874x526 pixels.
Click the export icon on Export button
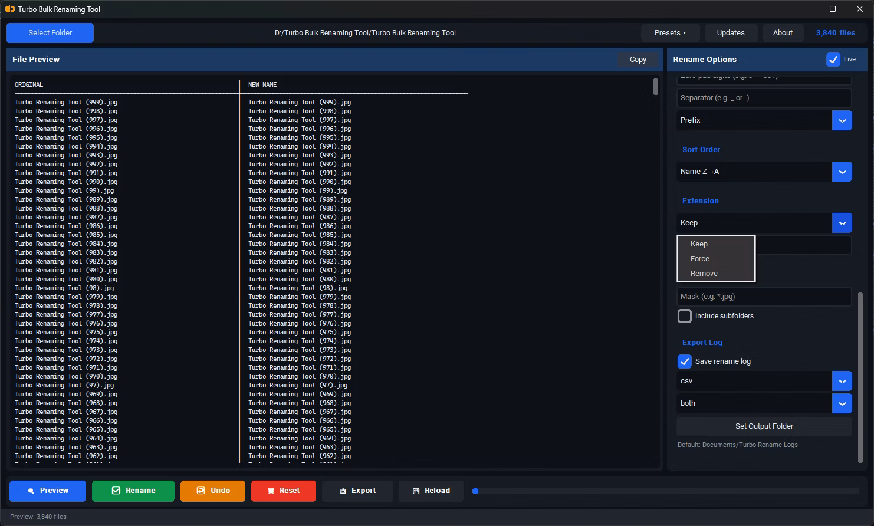(x=343, y=491)
